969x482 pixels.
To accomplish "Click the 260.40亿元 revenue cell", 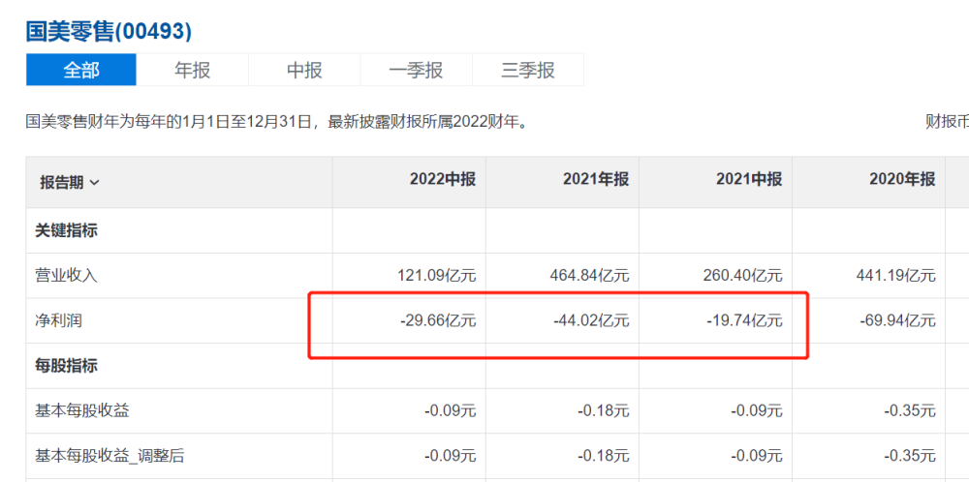I will click(x=743, y=276).
